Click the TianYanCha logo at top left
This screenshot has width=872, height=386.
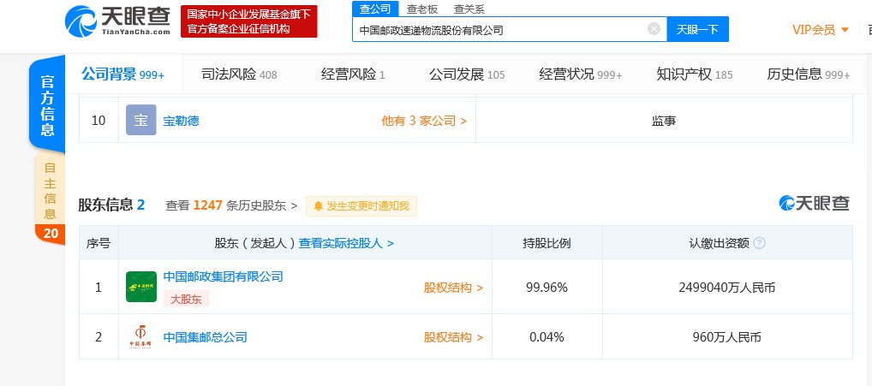117,21
